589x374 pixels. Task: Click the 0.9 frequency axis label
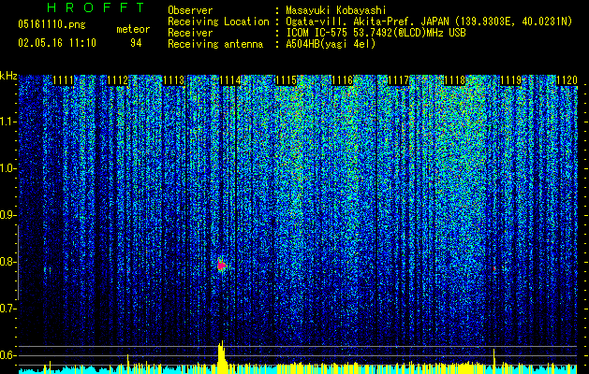coord(8,215)
